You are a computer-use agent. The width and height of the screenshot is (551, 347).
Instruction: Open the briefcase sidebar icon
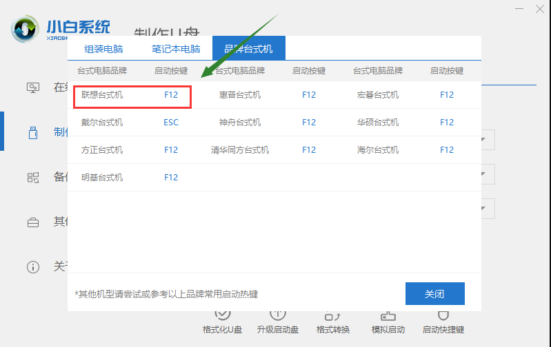click(33, 222)
